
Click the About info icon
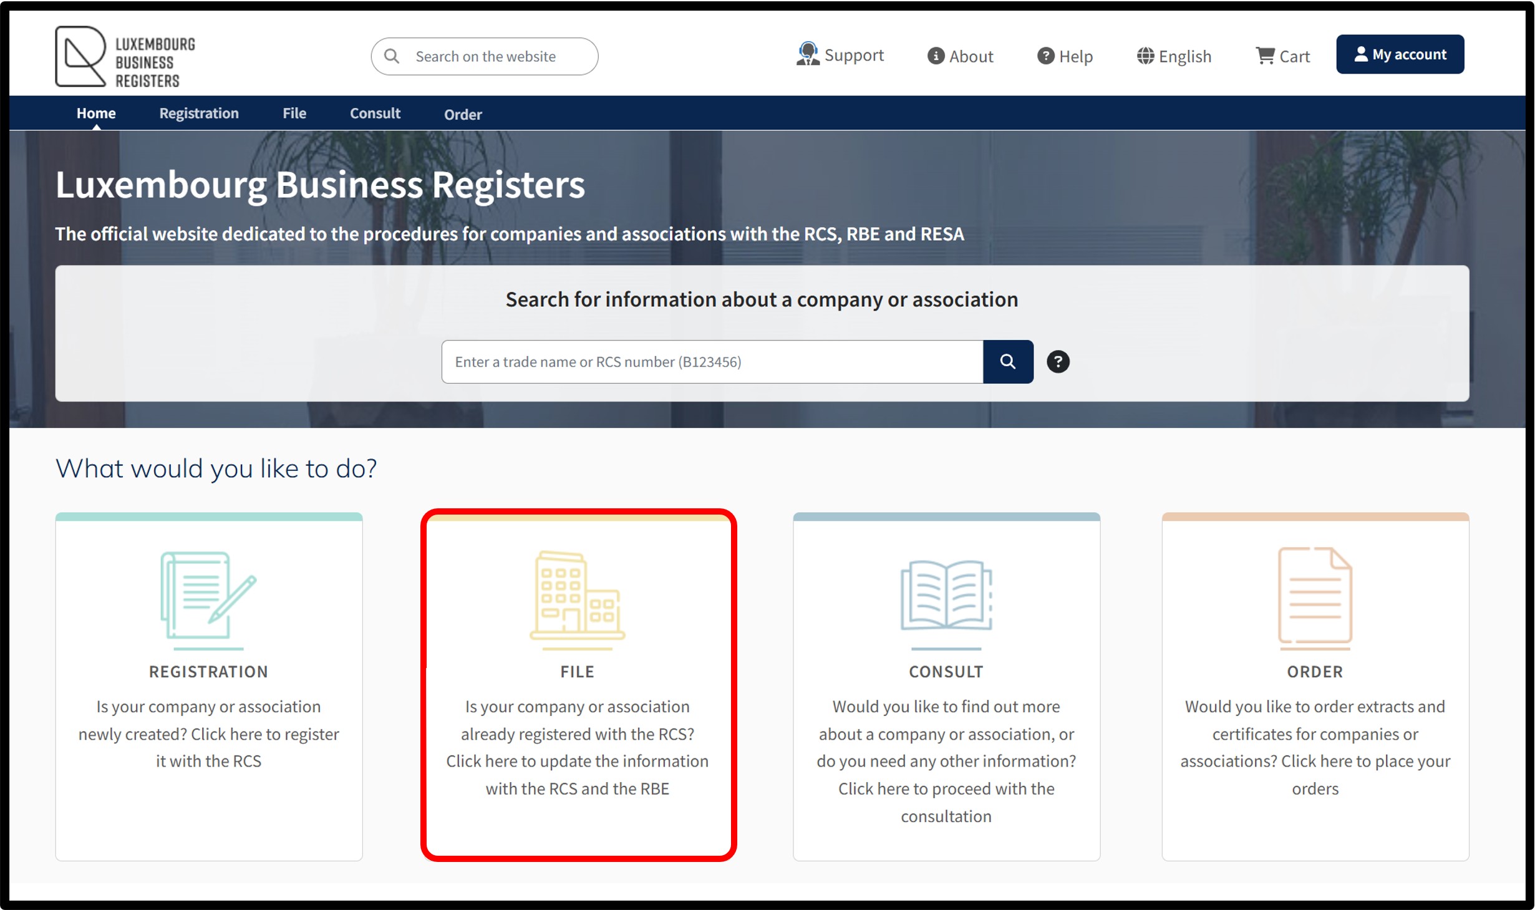936,56
